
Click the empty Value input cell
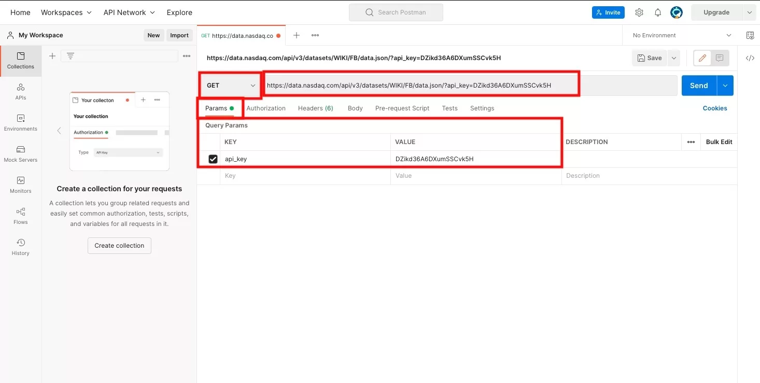click(x=476, y=176)
